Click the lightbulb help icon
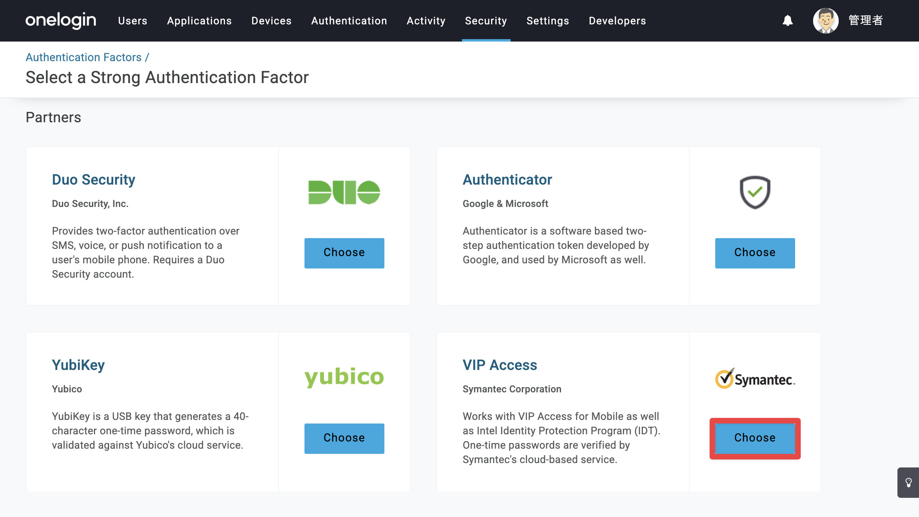The width and height of the screenshot is (919, 517). [x=909, y=483]
